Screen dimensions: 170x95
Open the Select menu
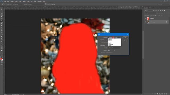pos(24,1)
